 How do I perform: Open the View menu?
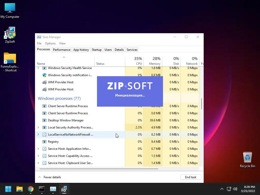click(62, 43)
